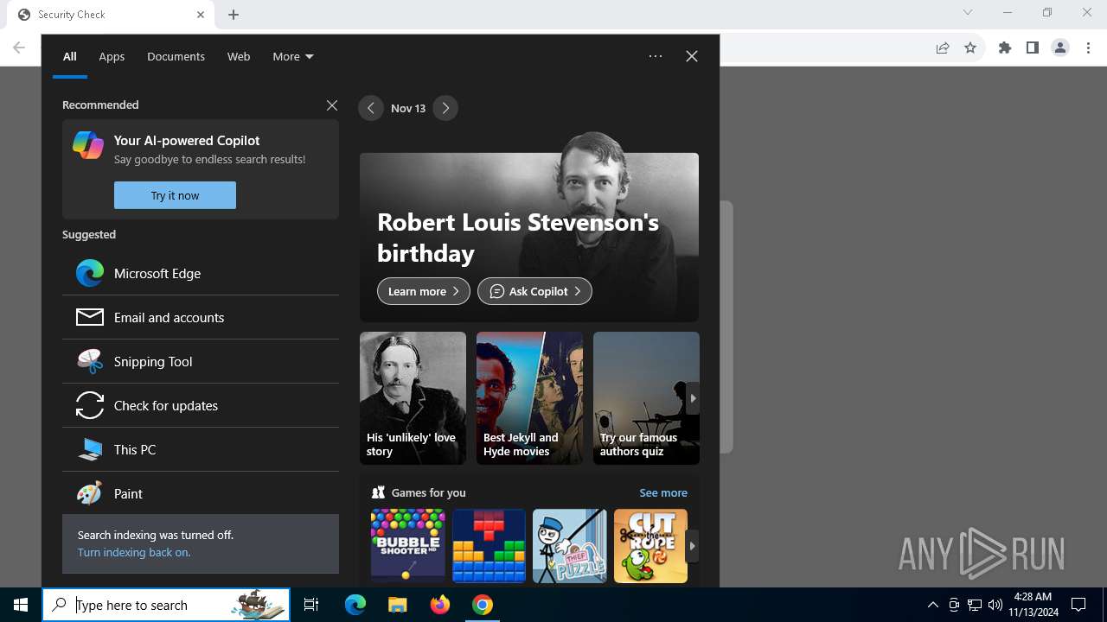Screen dimensions: 1107x622
Task: Open Microsoft Edge in taskbar
Action: (355, 605)
